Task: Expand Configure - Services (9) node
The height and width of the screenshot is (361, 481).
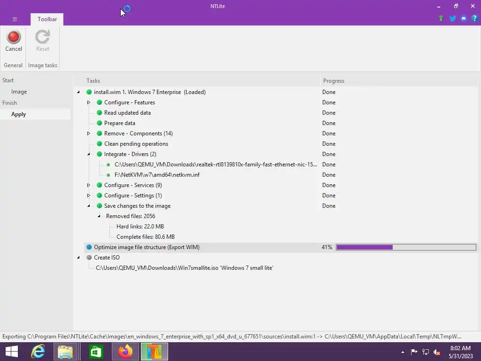Action: coord(89,185)
